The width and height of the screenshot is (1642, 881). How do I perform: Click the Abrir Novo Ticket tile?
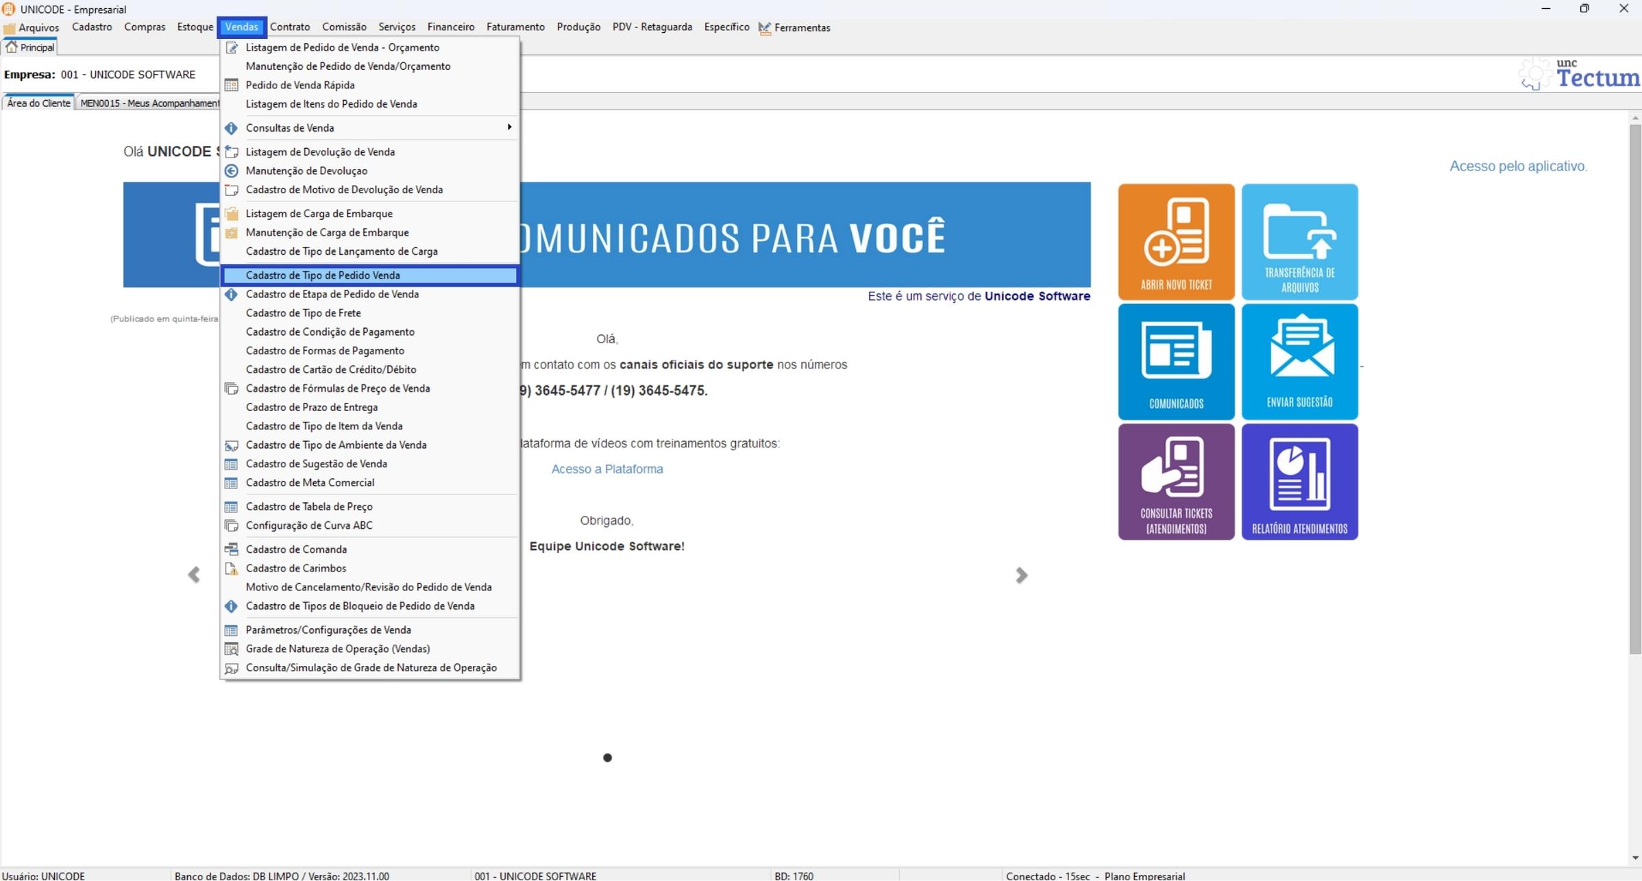[x=1176, y=241]
